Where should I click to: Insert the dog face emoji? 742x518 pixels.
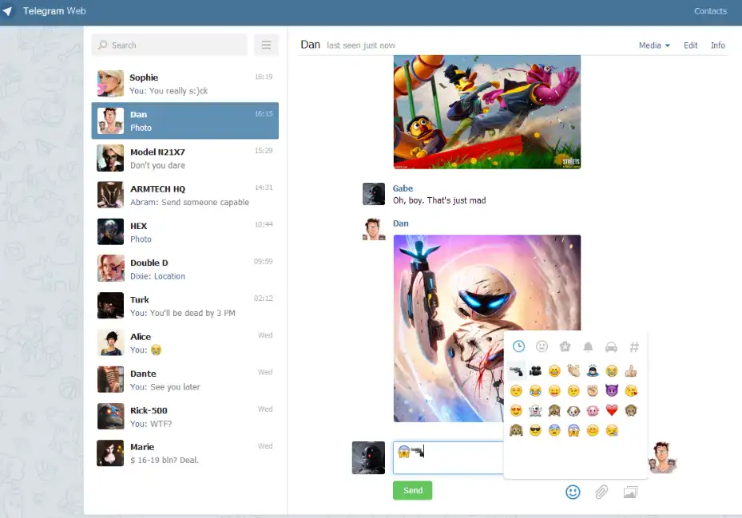tap(573, 410)
